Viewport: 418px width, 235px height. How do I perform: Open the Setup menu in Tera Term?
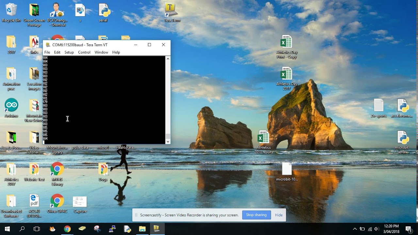click(x=69, y=52)
